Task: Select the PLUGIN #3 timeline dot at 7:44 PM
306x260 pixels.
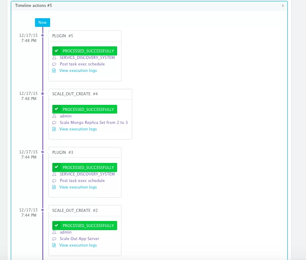Action: pyautogui.click(x=42, y=152)
